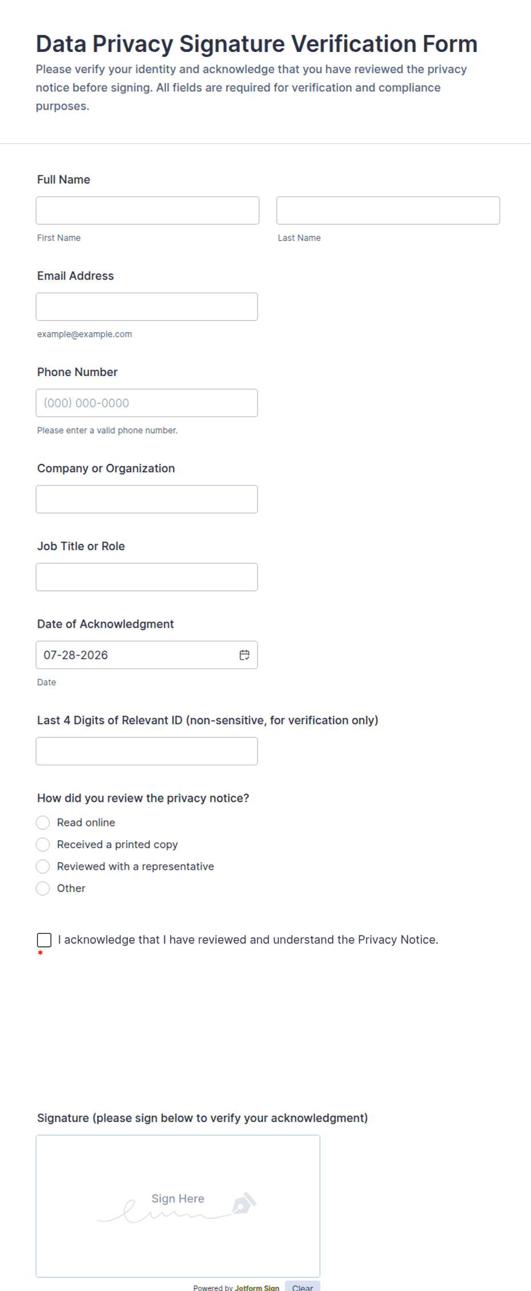Choose Reviewed with a representative
531x1291 pixels.
point(43,866)
